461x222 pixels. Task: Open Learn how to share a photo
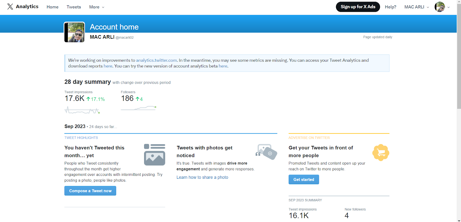point(202,177)
